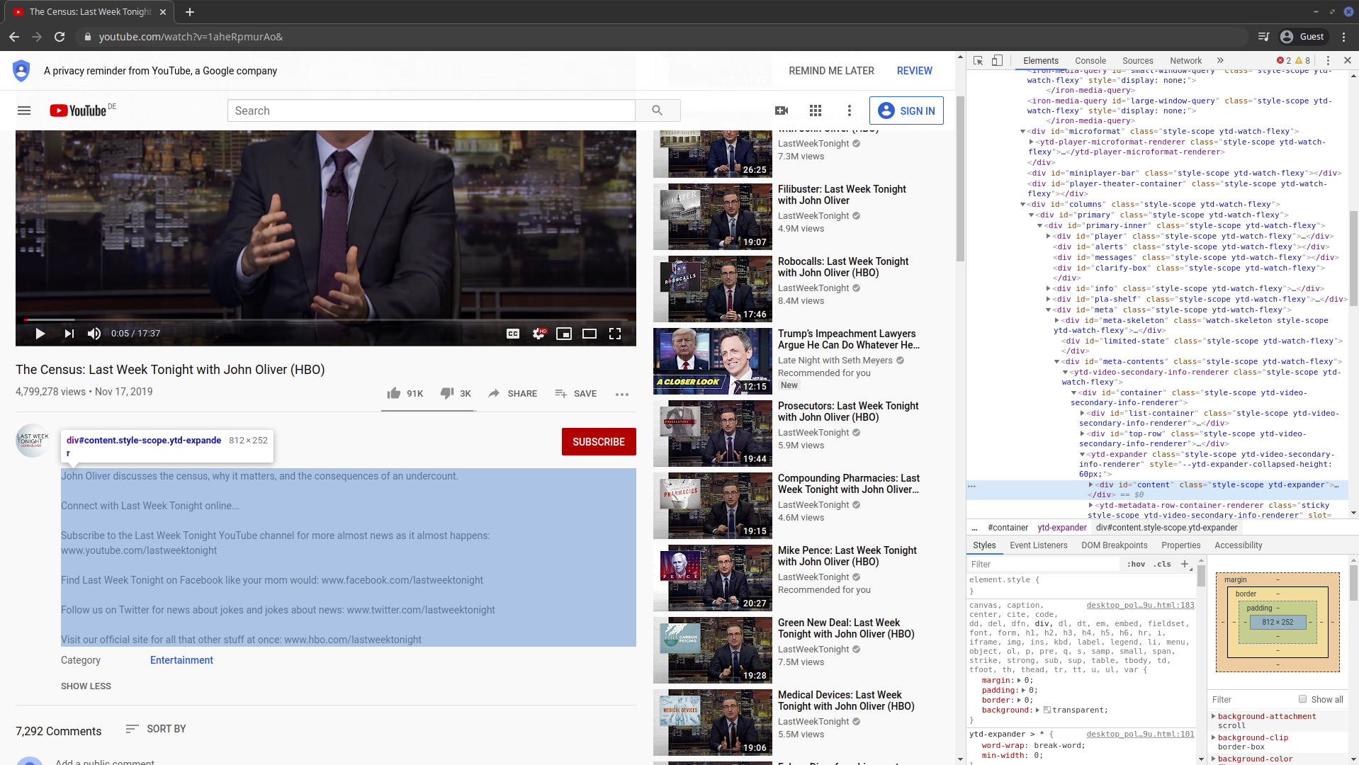Click the thumbs down dislike icon
The height and width of the screenshot is (765, 1359).
(x=447, y=393)
